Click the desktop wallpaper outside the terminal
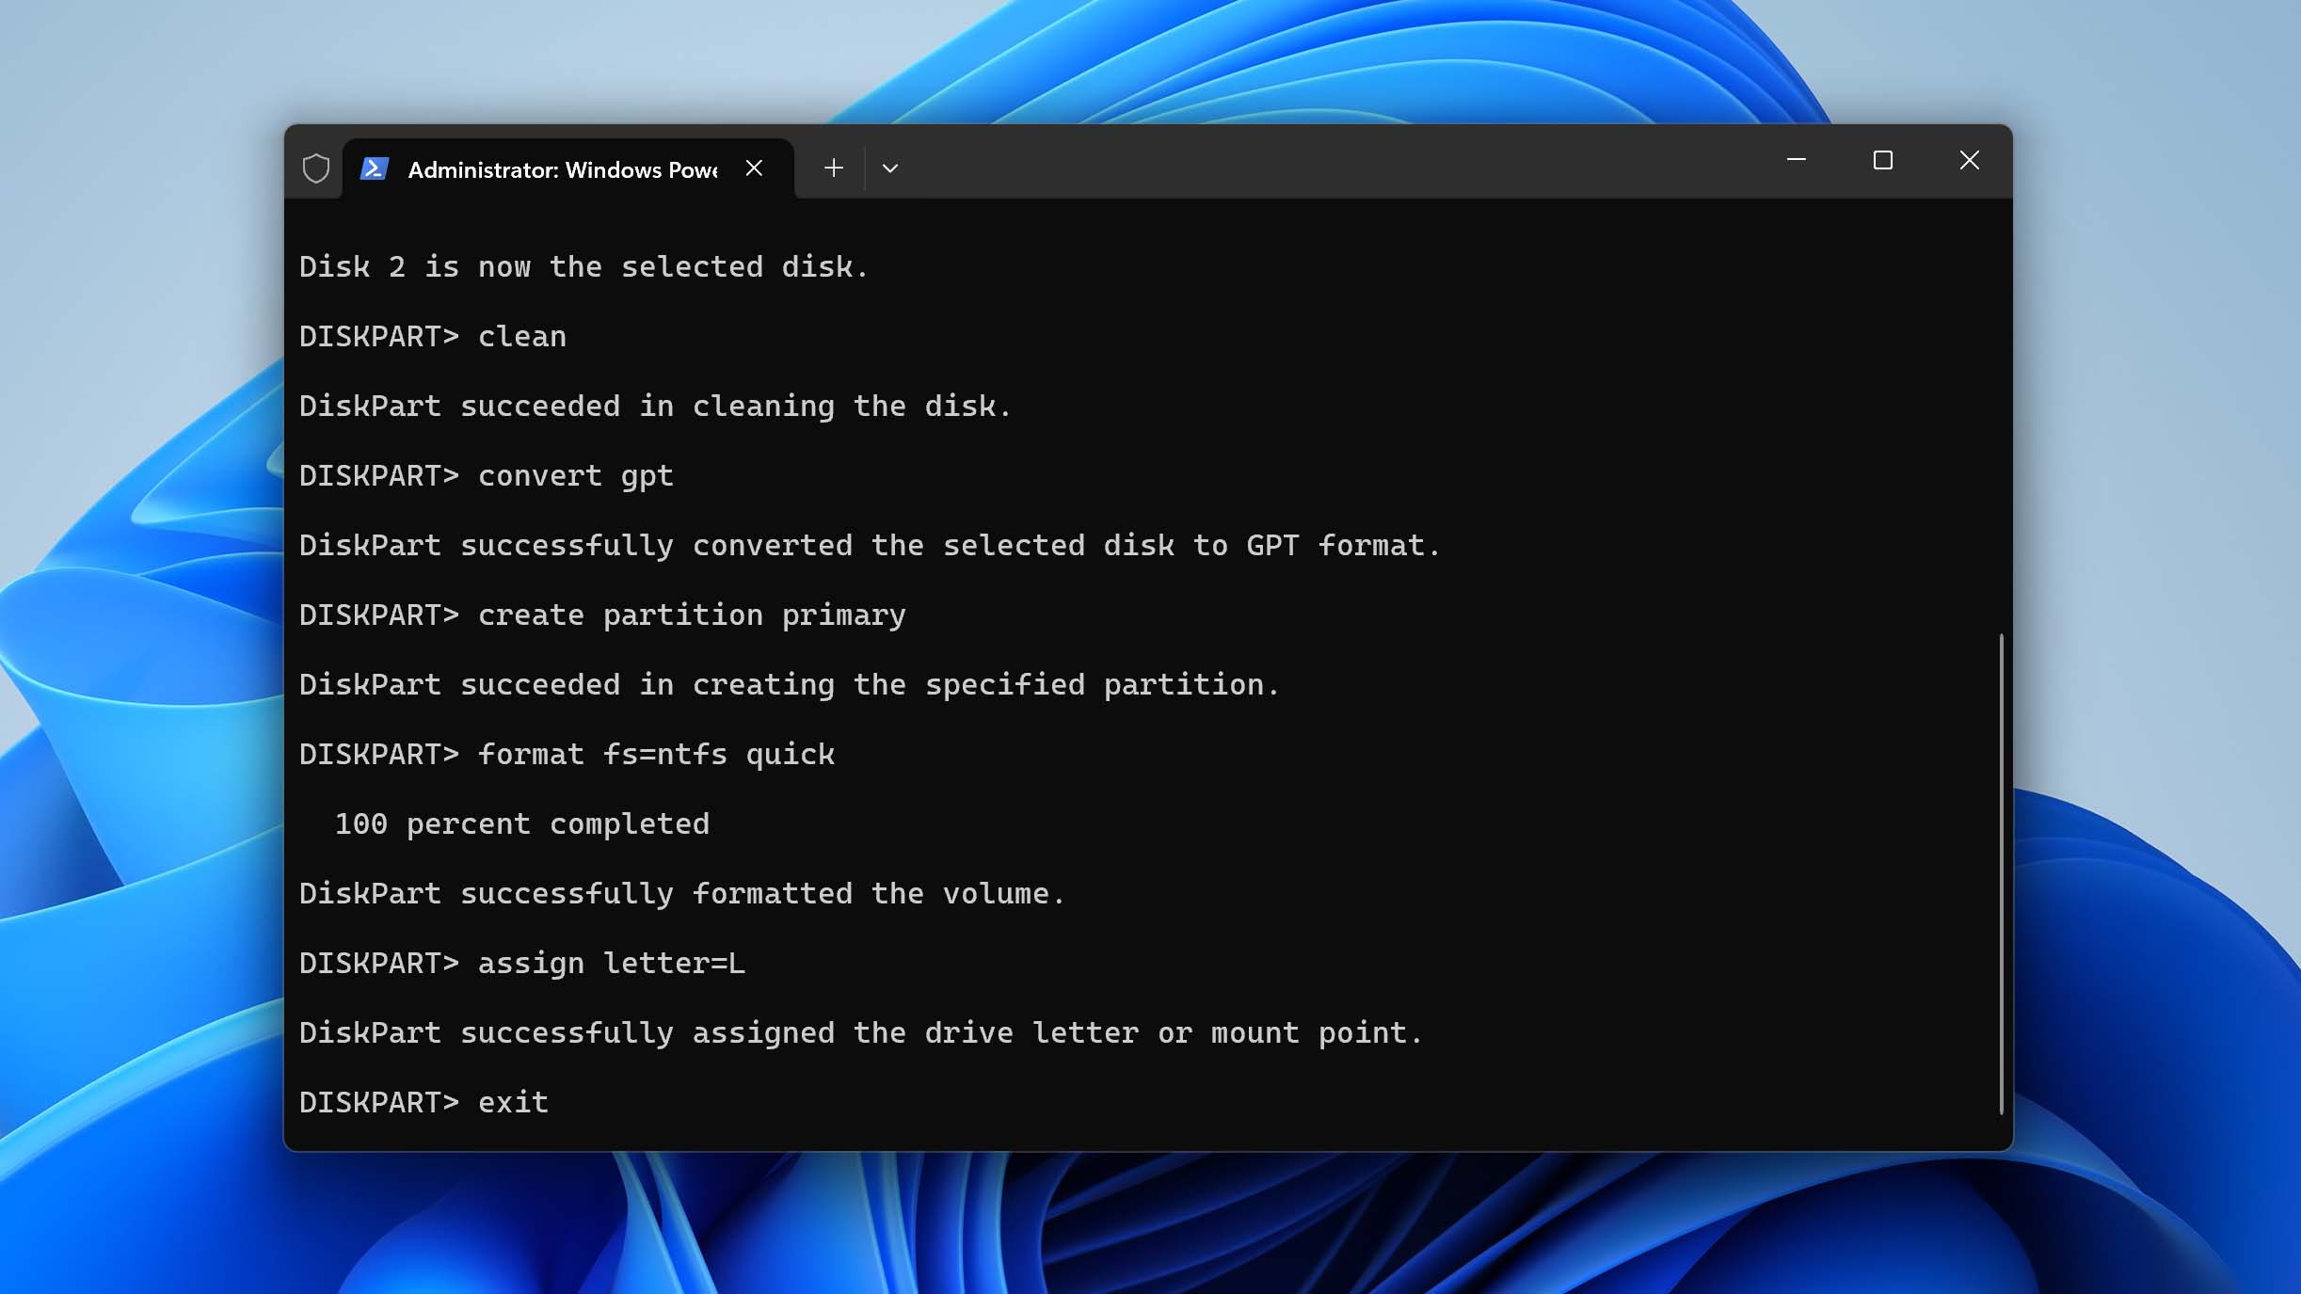 (141, 659)
